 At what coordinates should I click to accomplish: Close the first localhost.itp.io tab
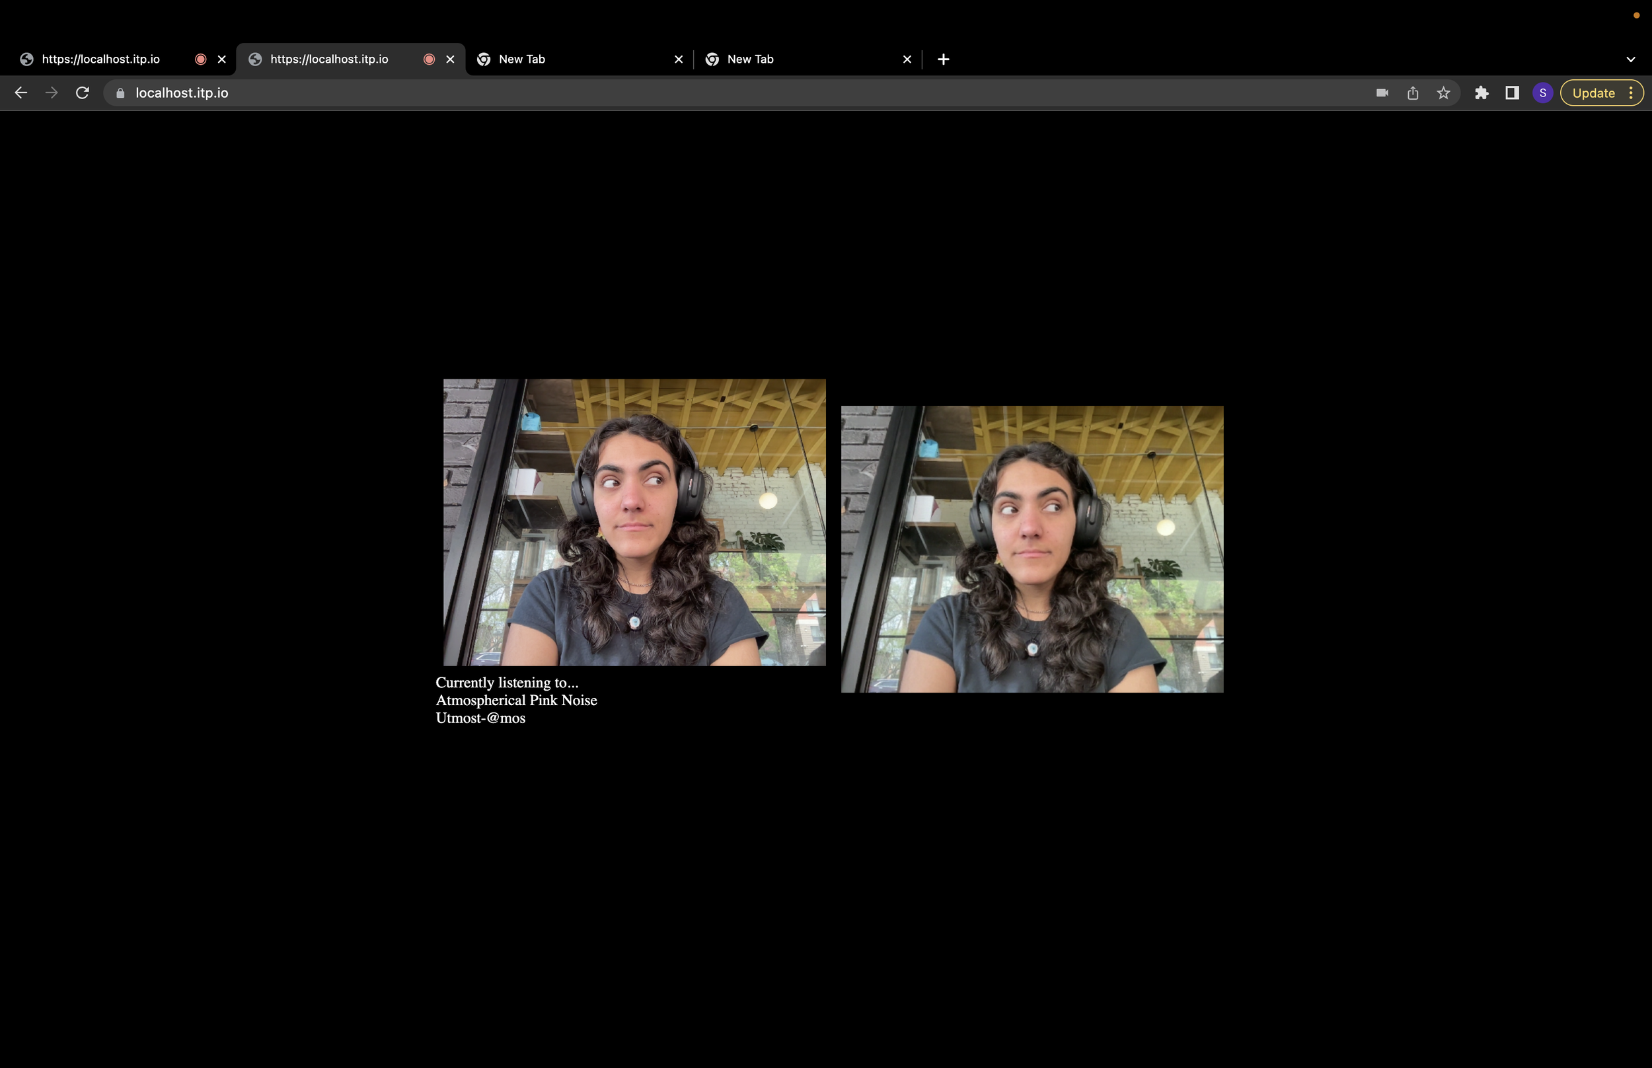222,59
